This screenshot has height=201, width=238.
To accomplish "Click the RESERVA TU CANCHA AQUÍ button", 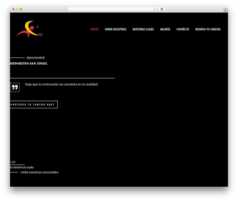I will coord(34,105).
